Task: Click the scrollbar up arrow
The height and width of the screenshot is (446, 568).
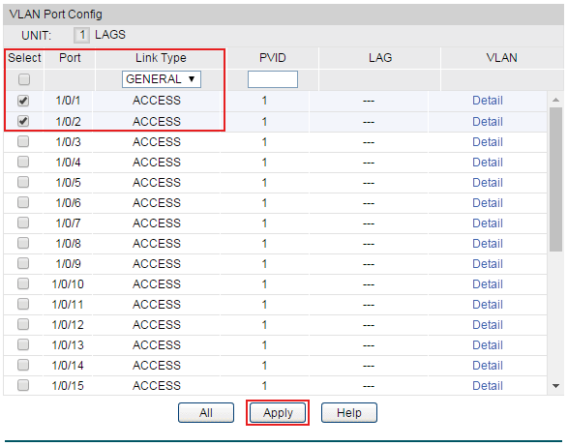Action: click(555, 100)
